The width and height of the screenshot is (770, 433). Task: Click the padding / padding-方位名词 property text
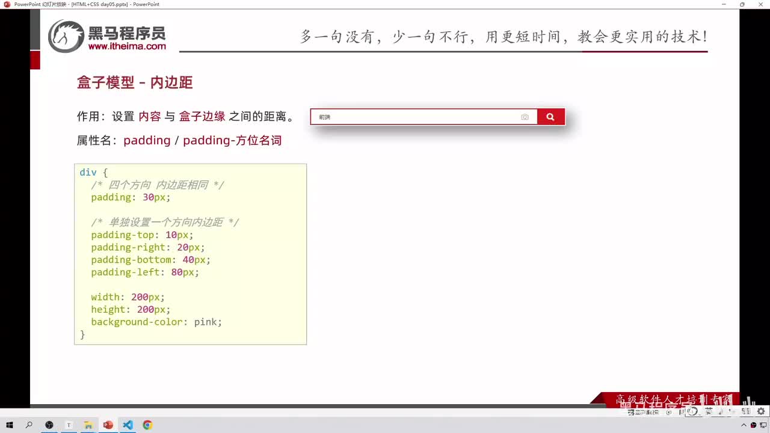click(202, 141)
